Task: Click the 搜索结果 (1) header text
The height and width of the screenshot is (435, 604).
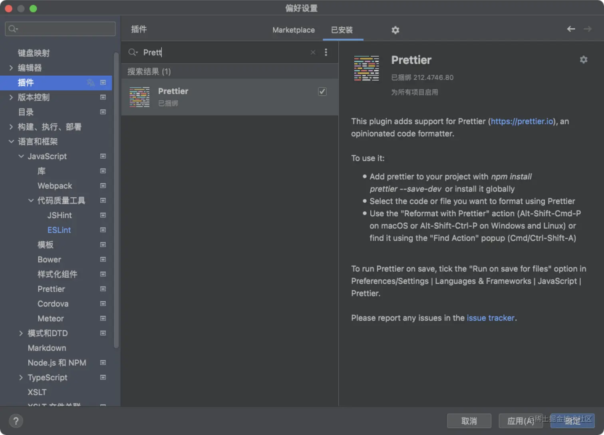Action: (149, 71)
